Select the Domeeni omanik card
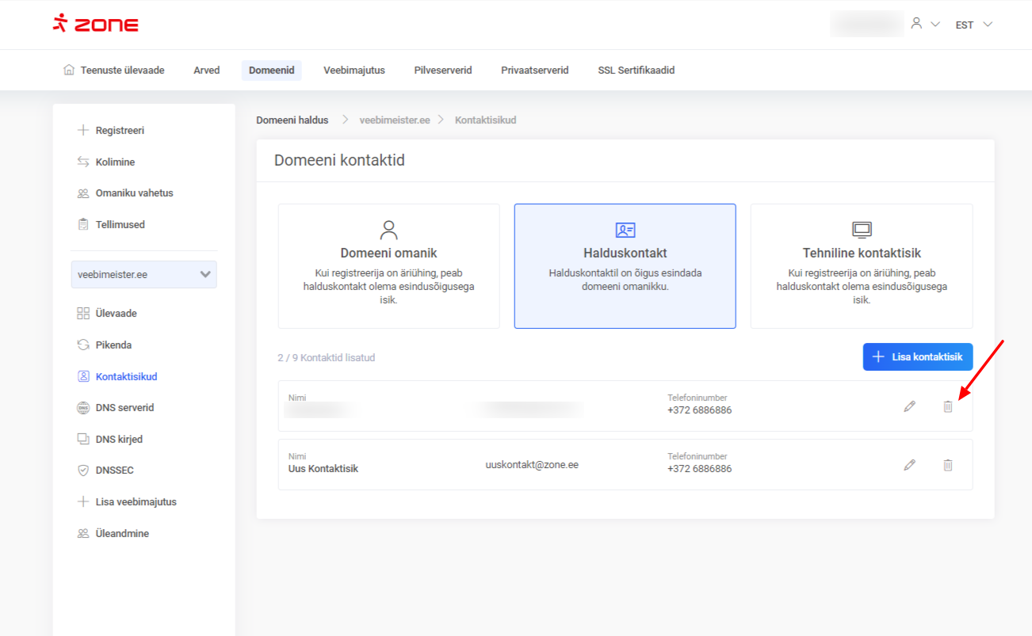 pos(388,266)
